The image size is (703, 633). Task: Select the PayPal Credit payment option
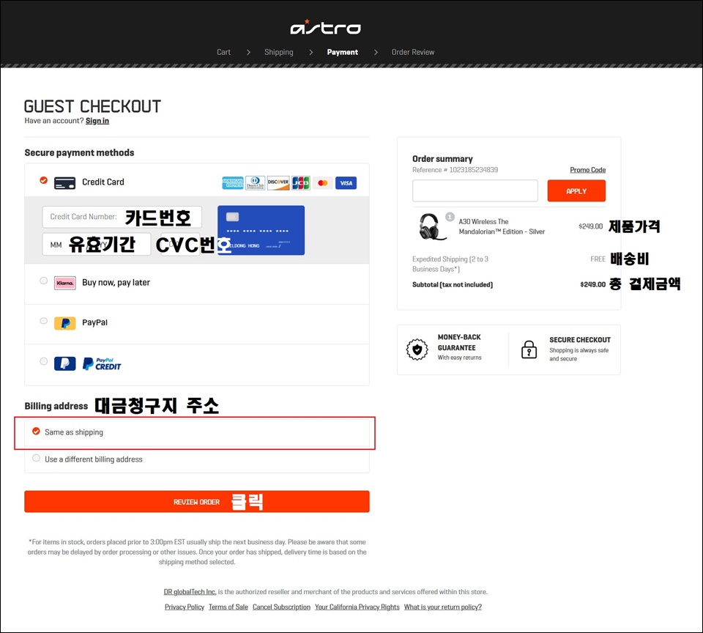pyautogui.click(x=43, y=361)
